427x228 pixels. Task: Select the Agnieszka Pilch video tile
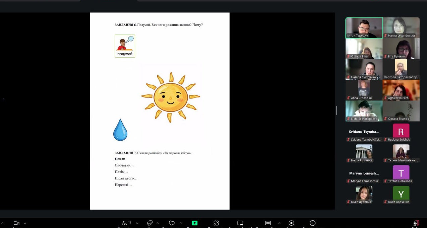401,90
